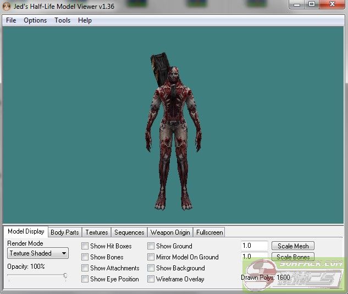Open the File menu
The image size is (348, 294).
(11, 20)
